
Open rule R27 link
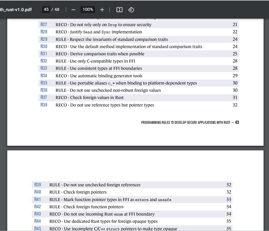[44, 25]
